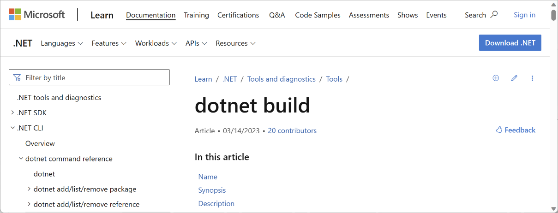The width and height of the screenshot is (558, 213).
Task: Open Code Samples
Action: click(318, 15)
